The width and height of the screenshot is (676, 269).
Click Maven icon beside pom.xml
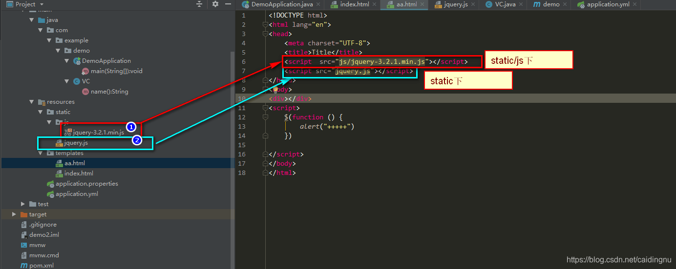pyautogui.click(x=24, y=266)
